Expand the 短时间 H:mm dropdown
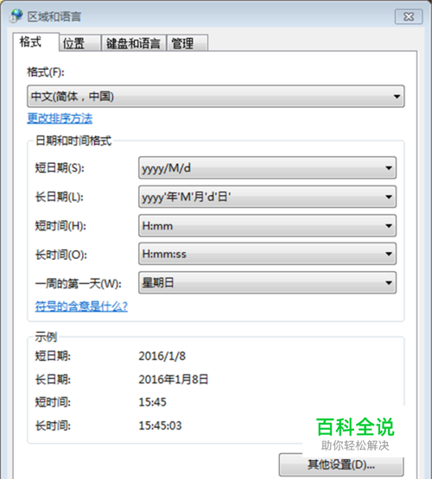The image size is (432, 479). click(268, 226)
